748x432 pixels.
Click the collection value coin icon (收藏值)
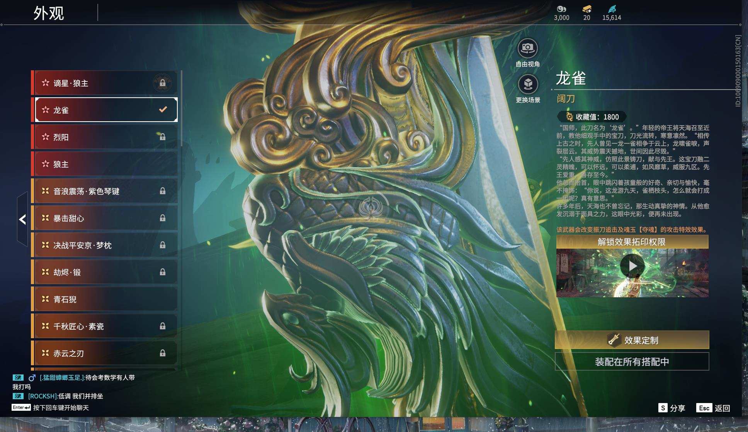tap(569, 117)
